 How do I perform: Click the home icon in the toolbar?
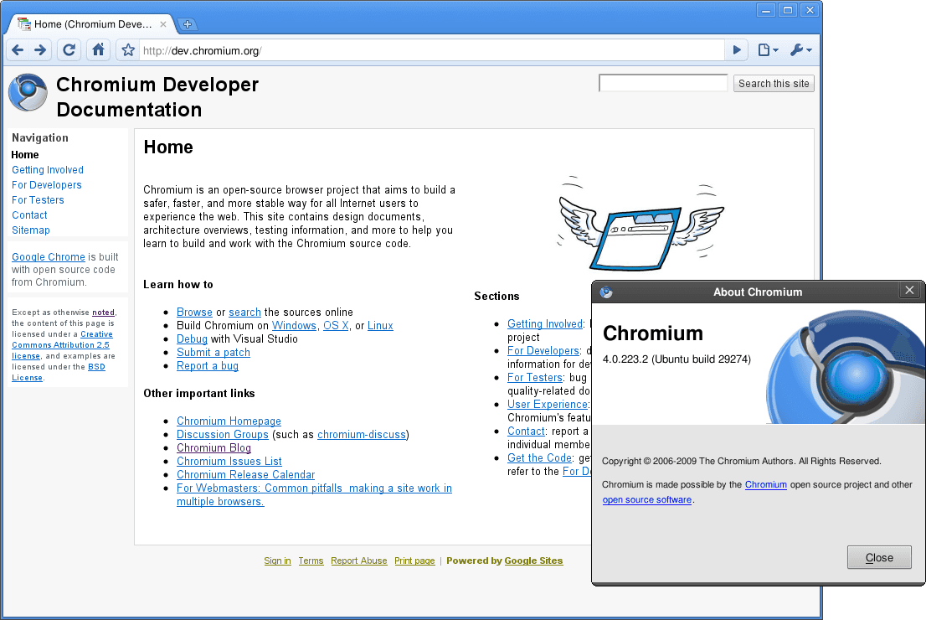[x=98, y=49]
